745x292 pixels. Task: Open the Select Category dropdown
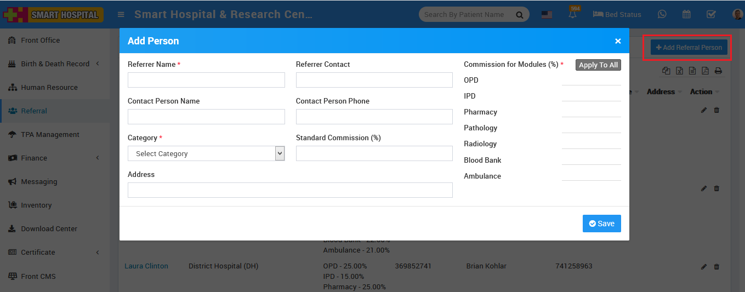(206, 153)
